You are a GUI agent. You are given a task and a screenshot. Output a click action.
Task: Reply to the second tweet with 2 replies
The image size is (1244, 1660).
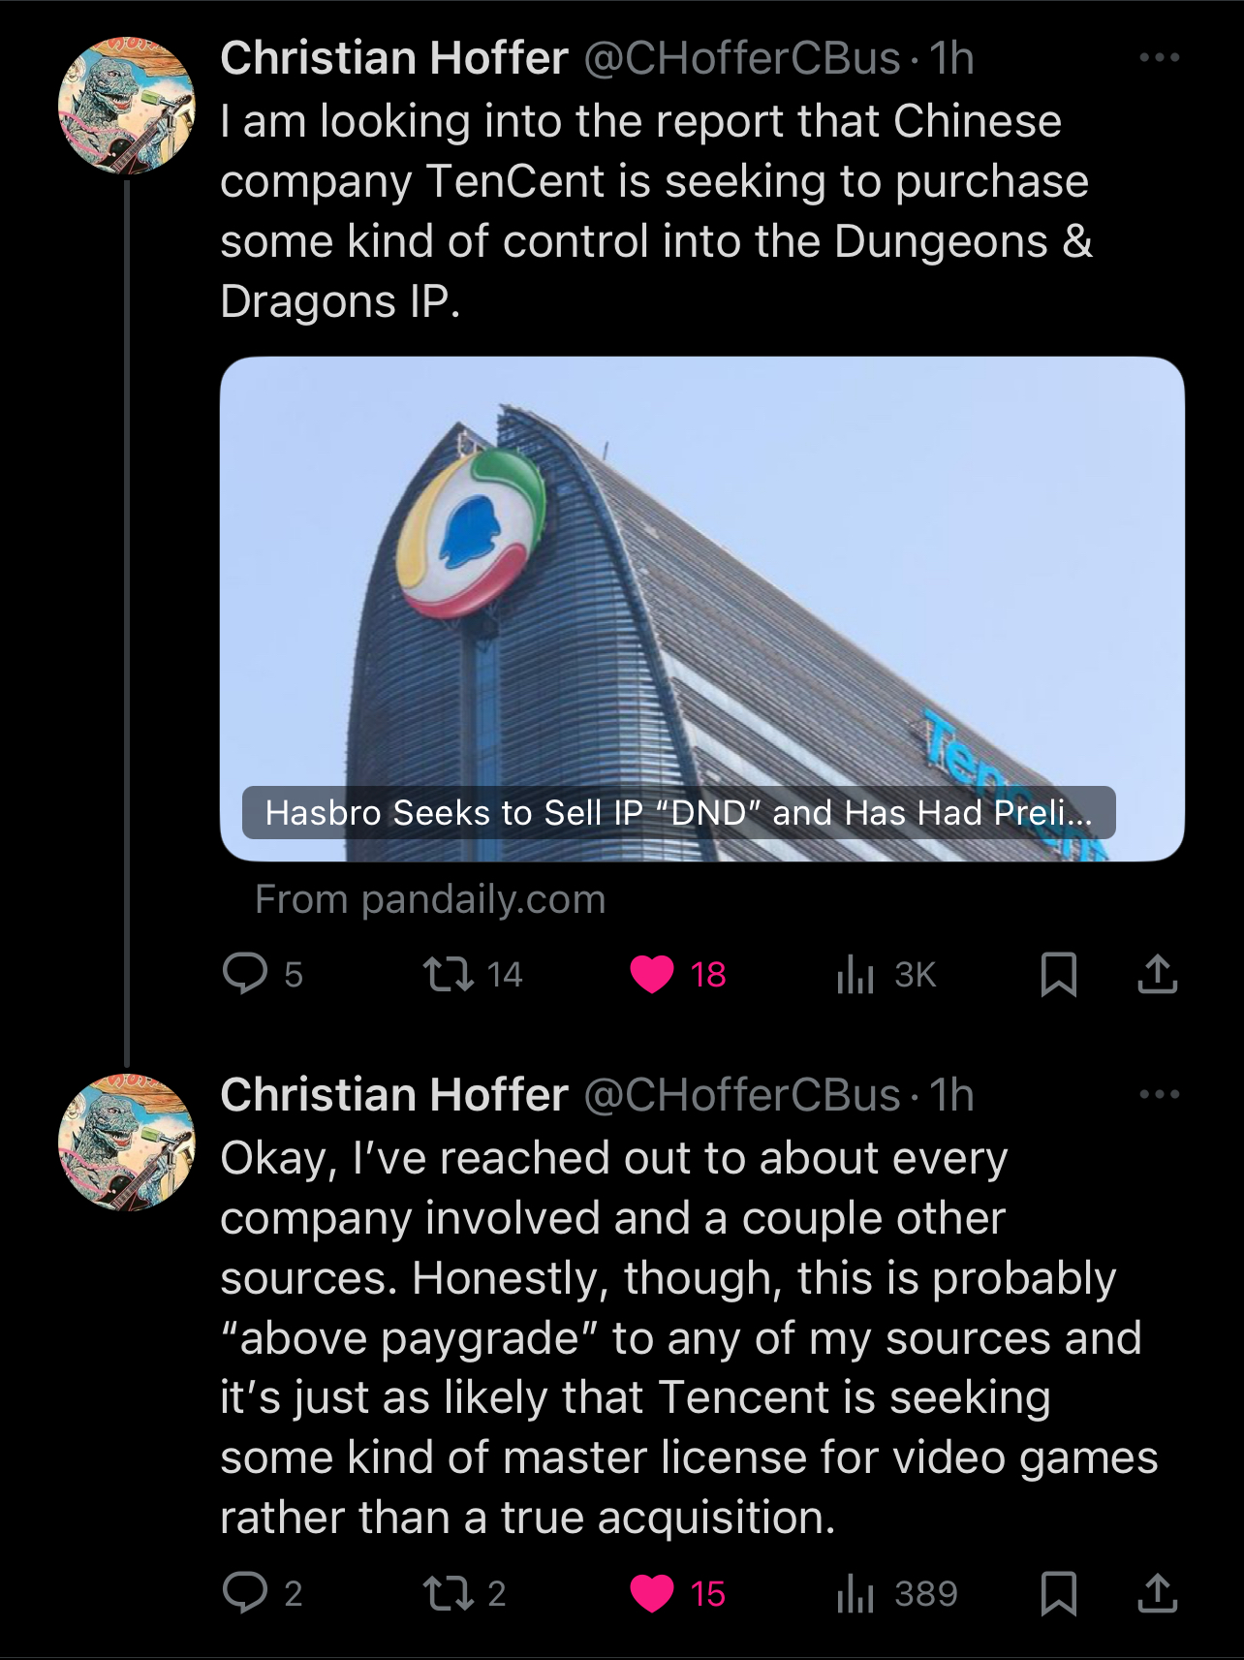pos(245,1592)
